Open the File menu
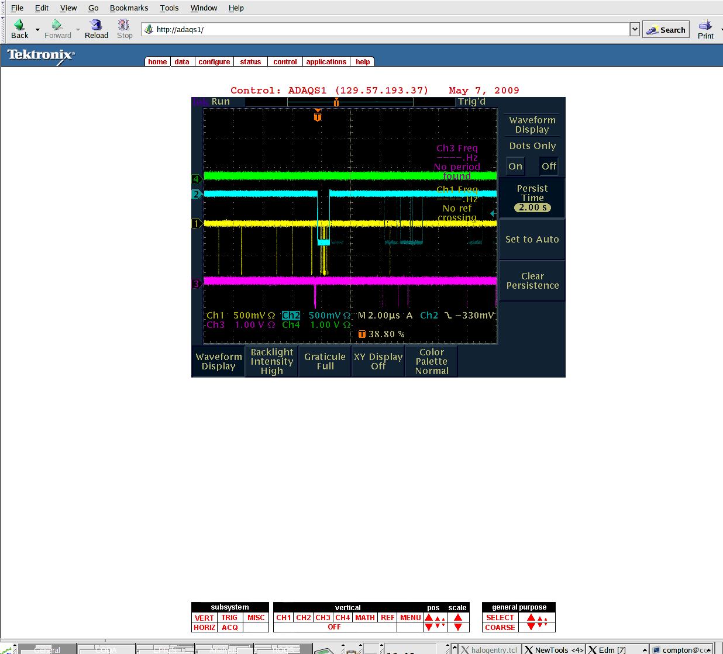The width and height of the screenshot is (723, 654). click(x=17, y=8)
